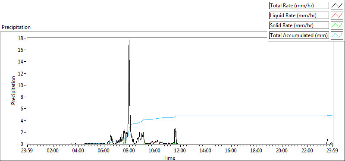Click the 14:00 time axis label
Image resolution: width=345 pixels, height=161 pixels.
(x=206, y=151)
